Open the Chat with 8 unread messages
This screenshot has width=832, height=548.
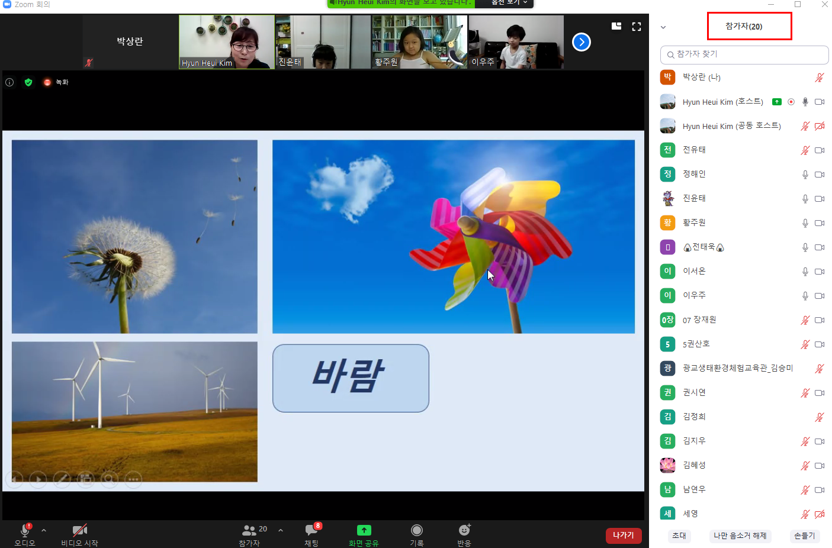pyautogui.click(x=311, y=530)
